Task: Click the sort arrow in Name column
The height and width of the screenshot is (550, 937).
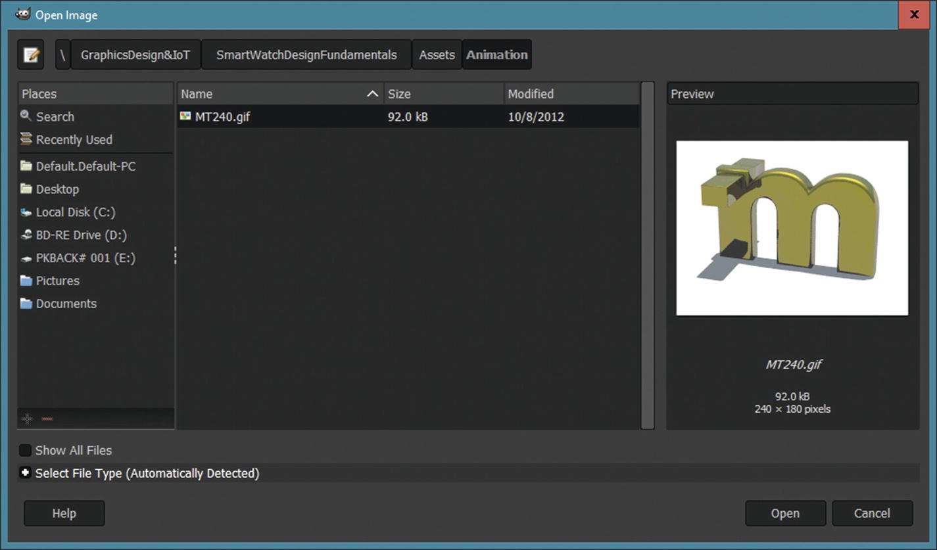Action: (372, 94)
